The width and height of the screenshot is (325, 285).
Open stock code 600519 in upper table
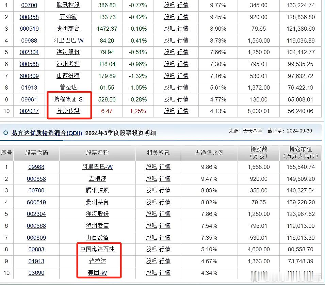[x=29, y=29]
